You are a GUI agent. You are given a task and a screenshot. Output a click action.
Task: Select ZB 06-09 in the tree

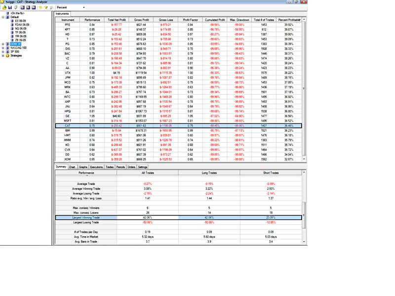click(20, 40)
